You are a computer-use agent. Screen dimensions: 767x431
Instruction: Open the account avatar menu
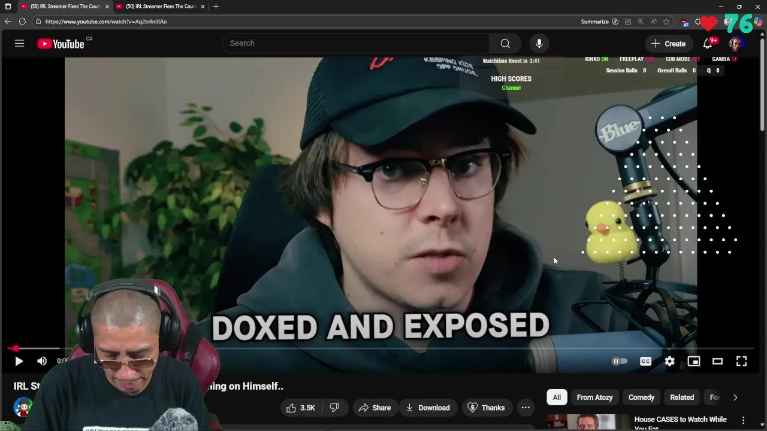pyautogui.click(x=736, y=43)
